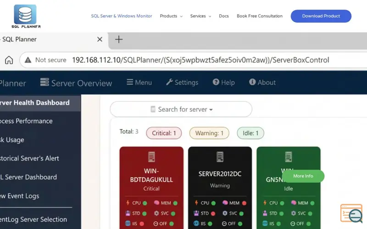Click IIS globe icon on SERVER2012DC card
Image resolution: width=367 pixels, height=229 pixels.
[x=196, y=224]
